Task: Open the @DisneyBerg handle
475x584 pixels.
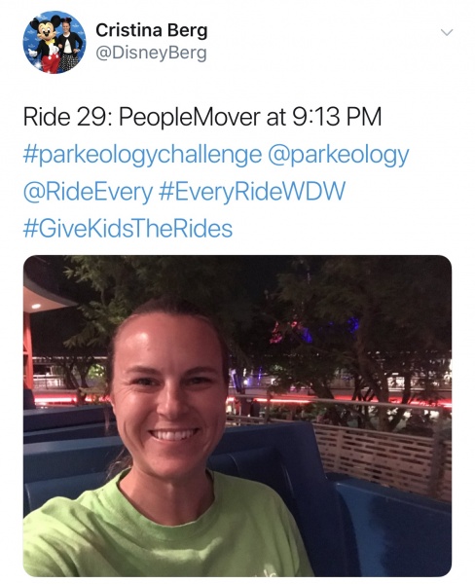Action: [x=151, y=54]
